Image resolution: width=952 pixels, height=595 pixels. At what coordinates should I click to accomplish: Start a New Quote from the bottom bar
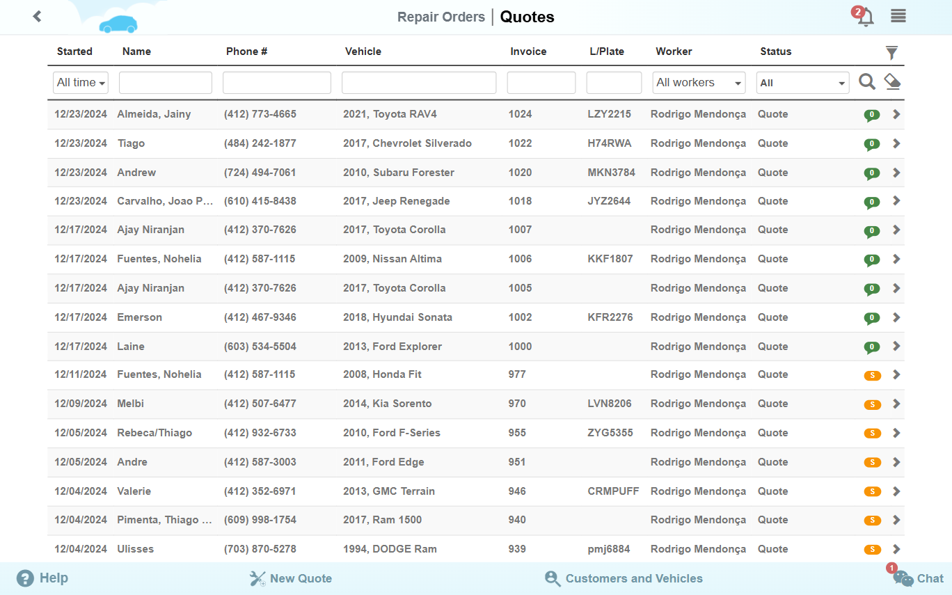coord(291,578)
